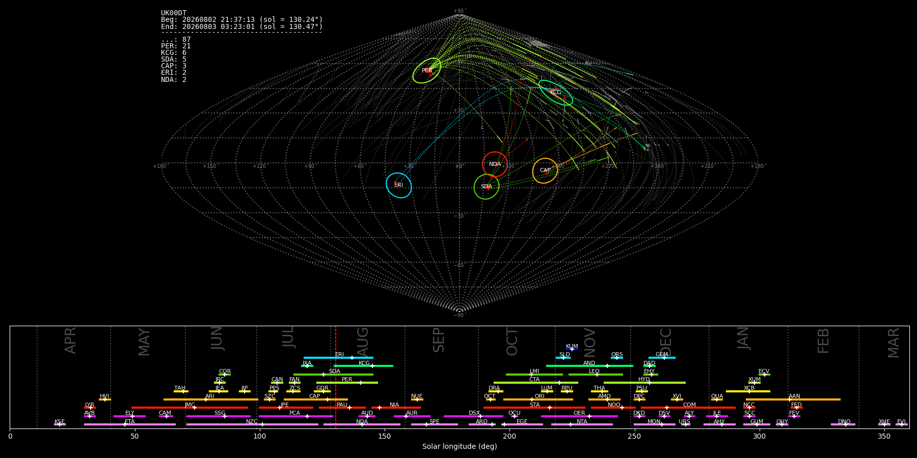Viewport: 917px width, 458px height.
Task: Click the DEC month label
Action: click(666, 342)
